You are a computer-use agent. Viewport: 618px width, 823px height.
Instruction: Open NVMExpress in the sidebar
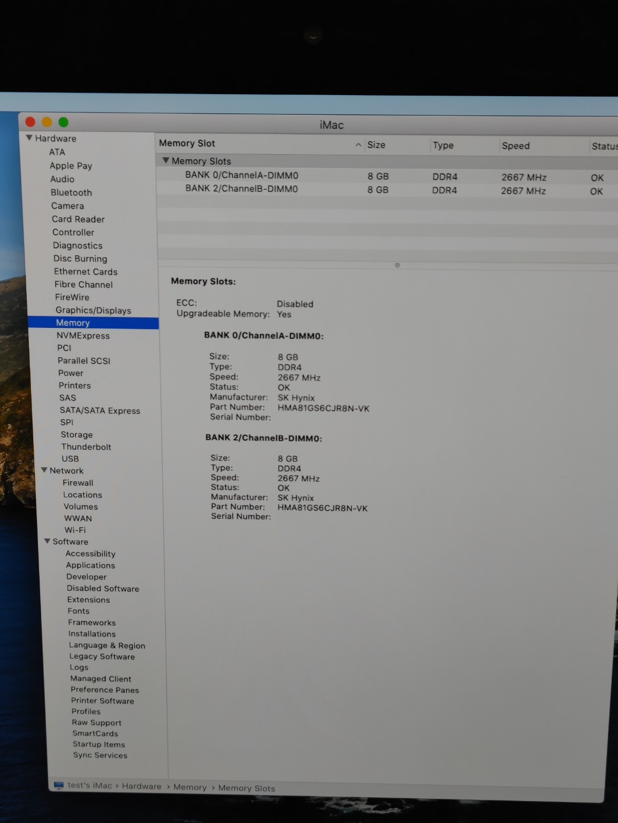click(x=83, y=336)
